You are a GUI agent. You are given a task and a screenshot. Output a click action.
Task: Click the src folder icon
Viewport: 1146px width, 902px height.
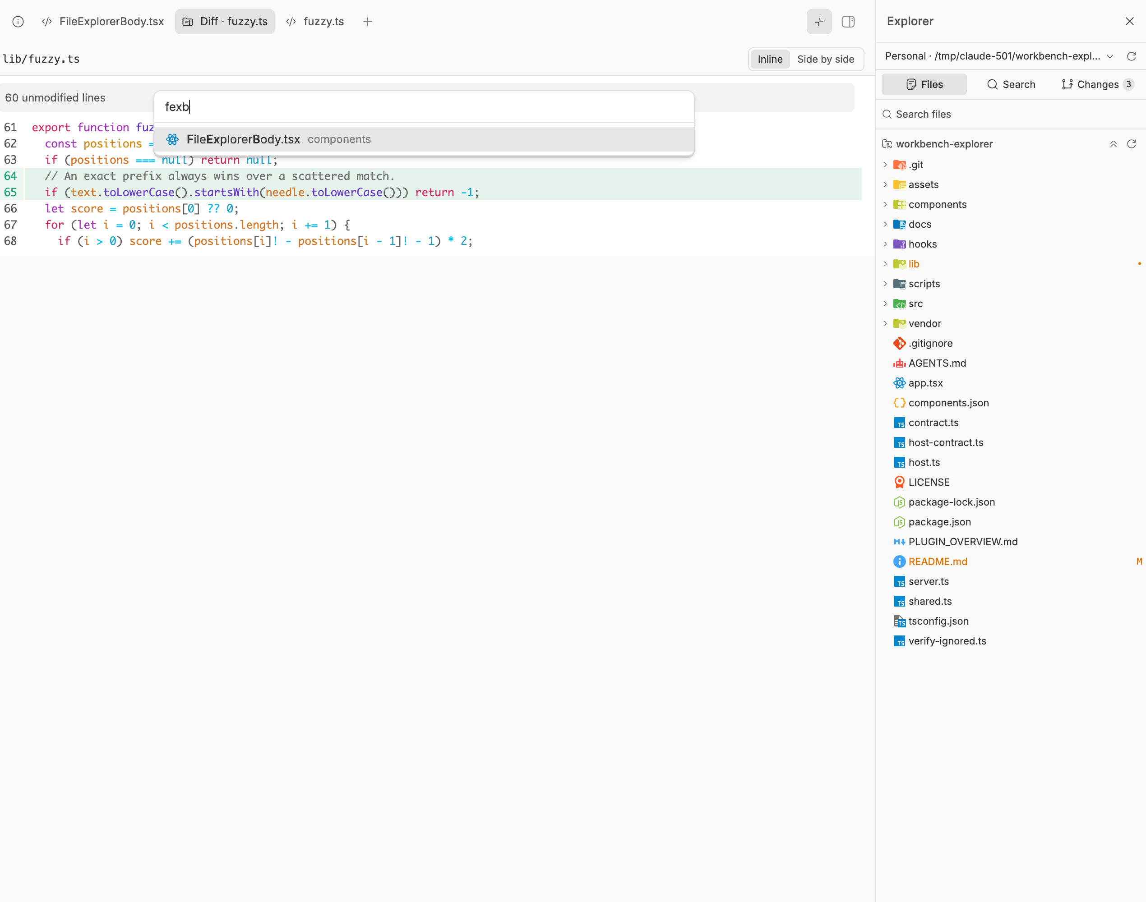click(899, 304)
